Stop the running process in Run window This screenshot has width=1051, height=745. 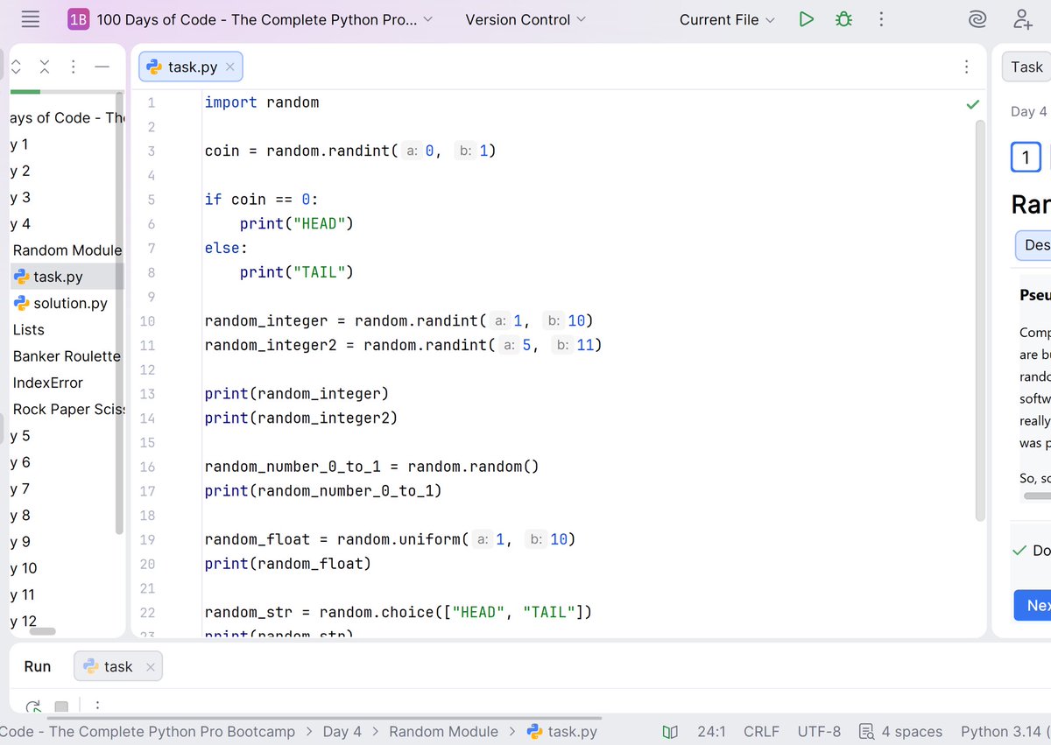[x=61, y=706]
